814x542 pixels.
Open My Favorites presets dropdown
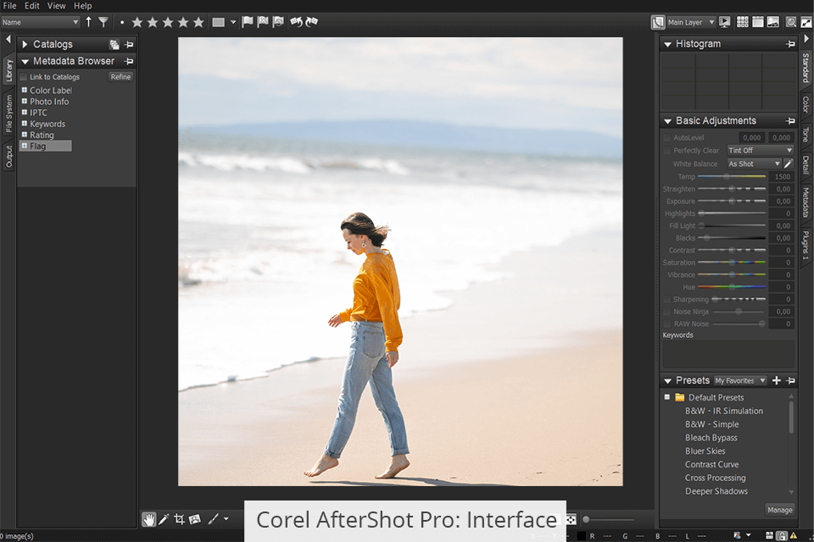[740, 381]
